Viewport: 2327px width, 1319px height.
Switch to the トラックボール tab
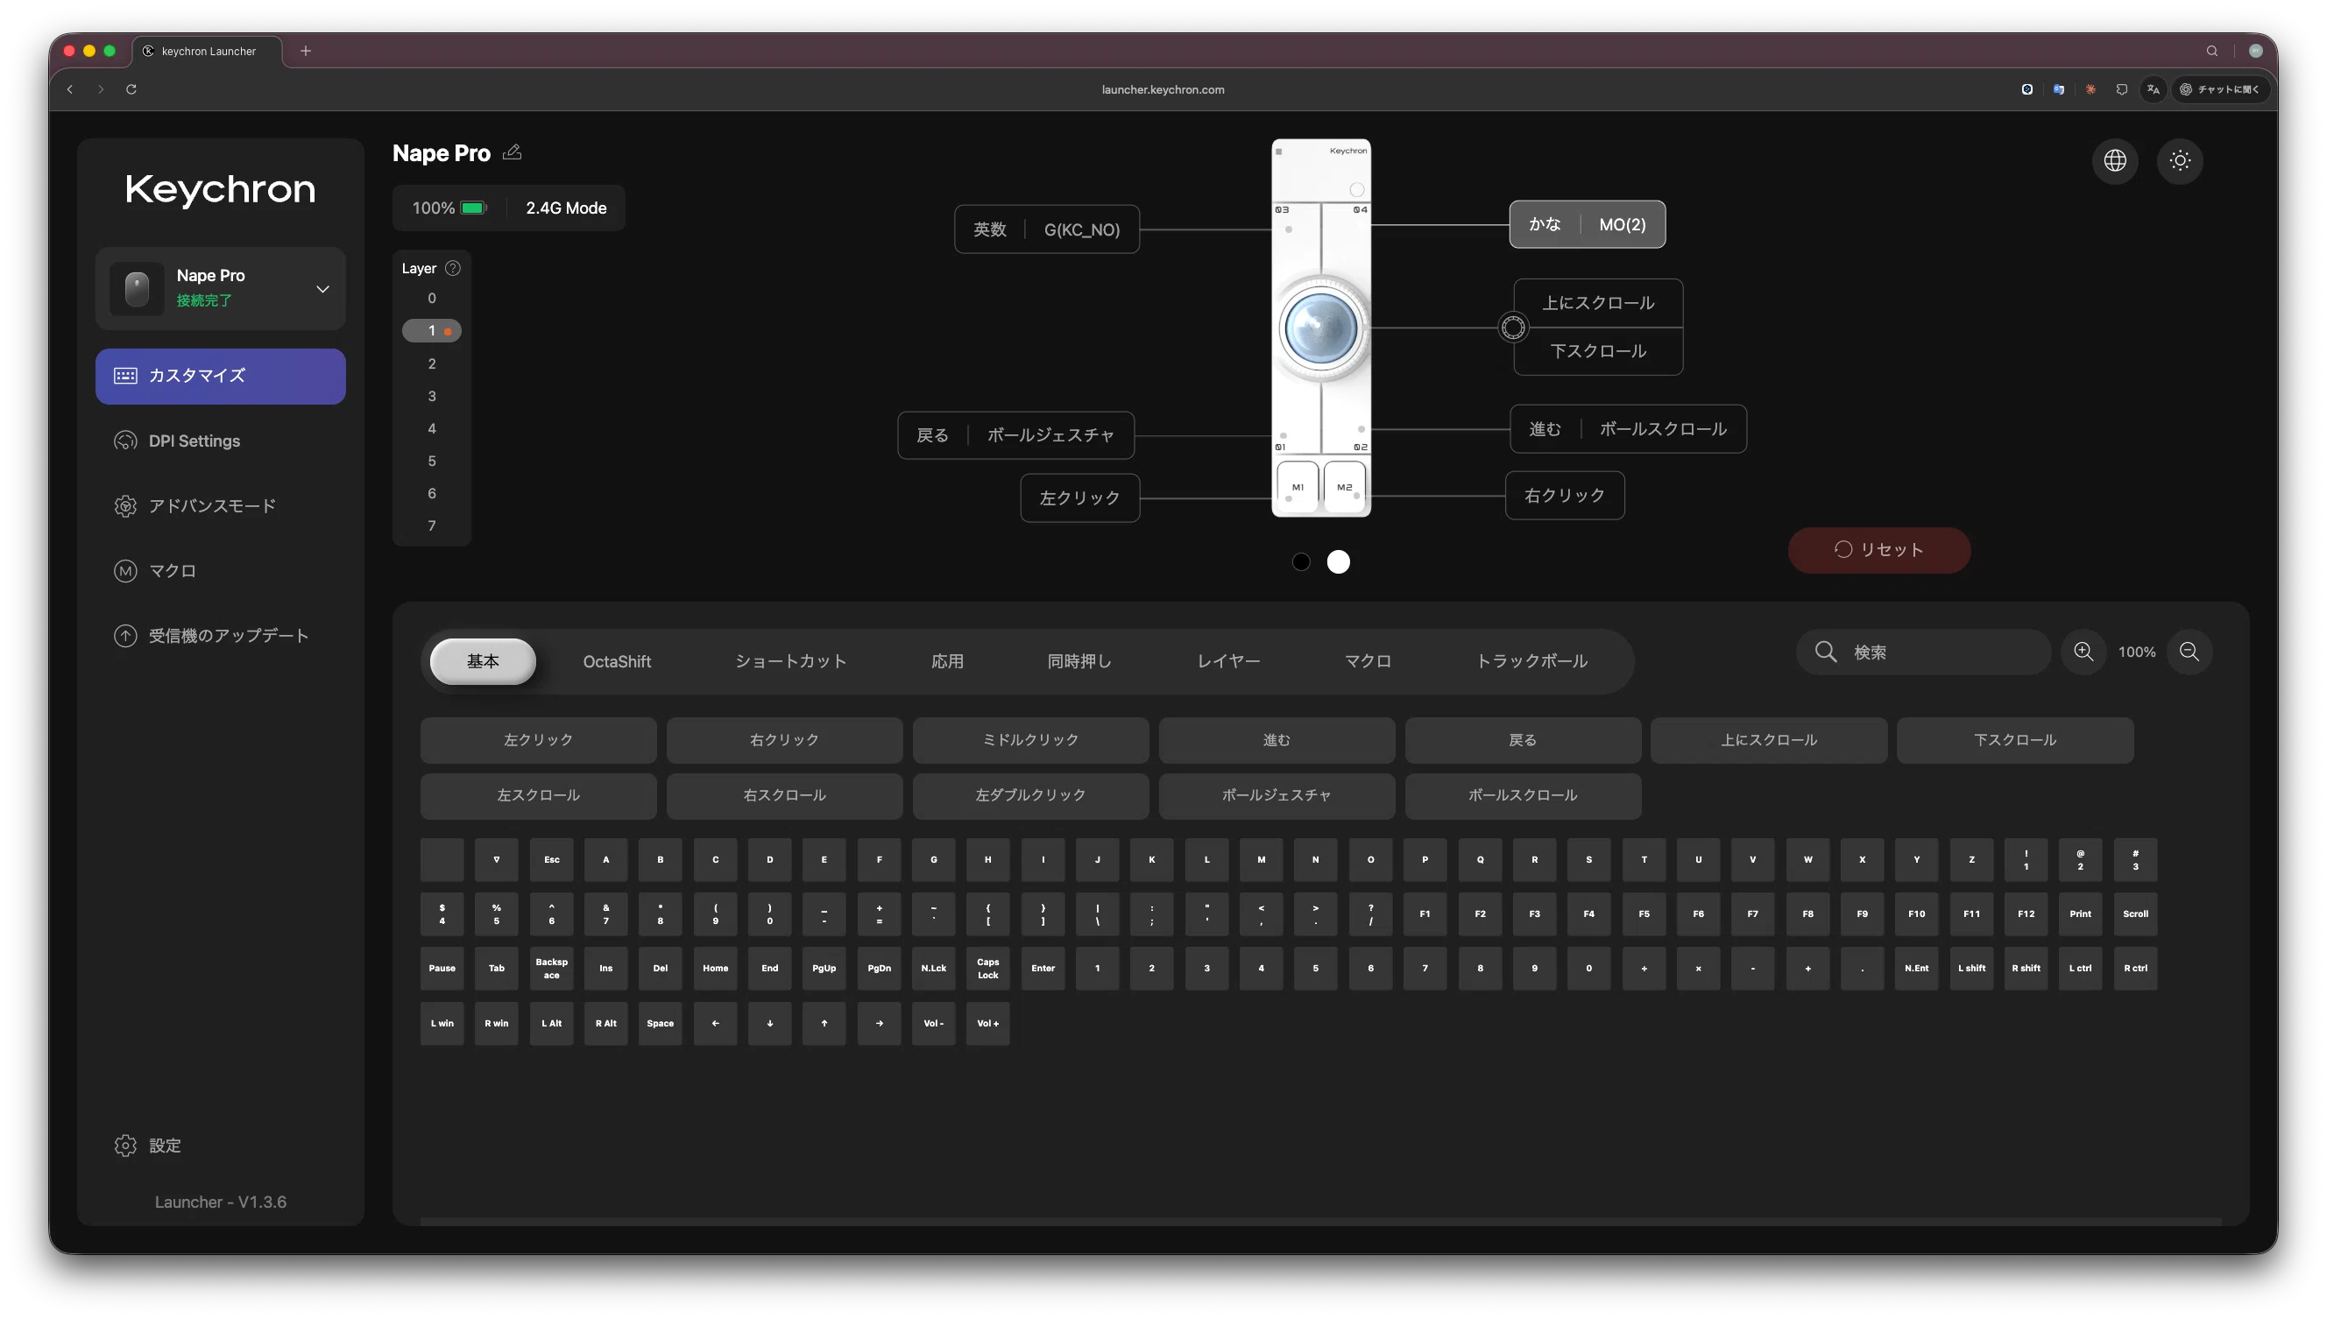(1531, 661)
